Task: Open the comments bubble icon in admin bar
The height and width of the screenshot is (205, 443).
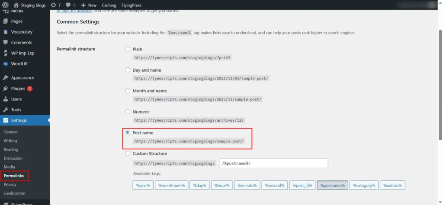Action: [68, 5]
